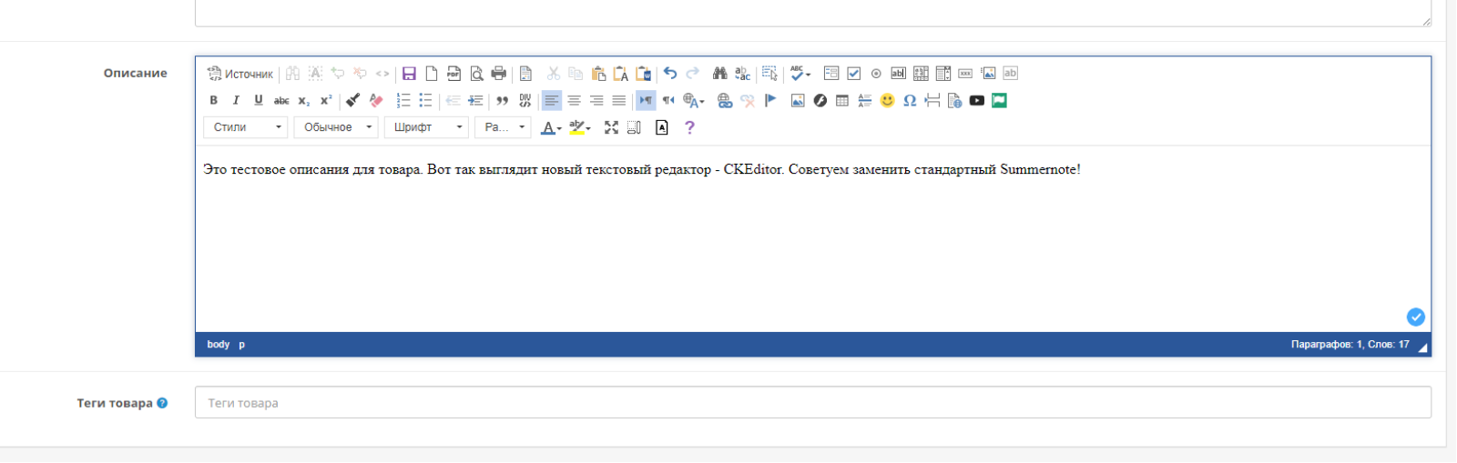1457x463 pixels.
Task: Insert a selection list form element
Action: point(942,74)
